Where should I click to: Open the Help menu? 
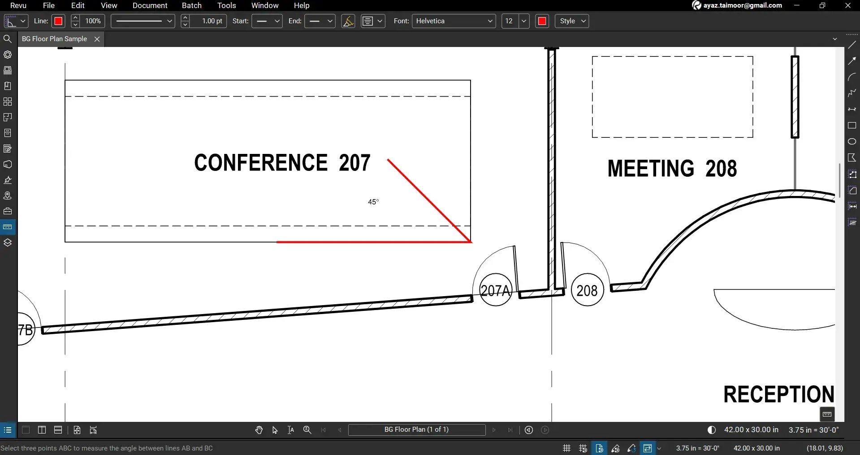point(302,5)
